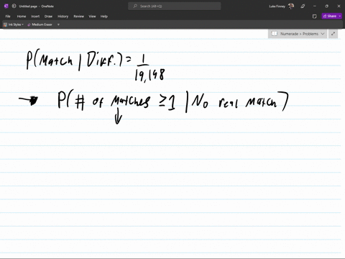Open the quick toolbar customize arrow
Image resolution: width=345 pixels, height=259 pixels.
[58, 24]
